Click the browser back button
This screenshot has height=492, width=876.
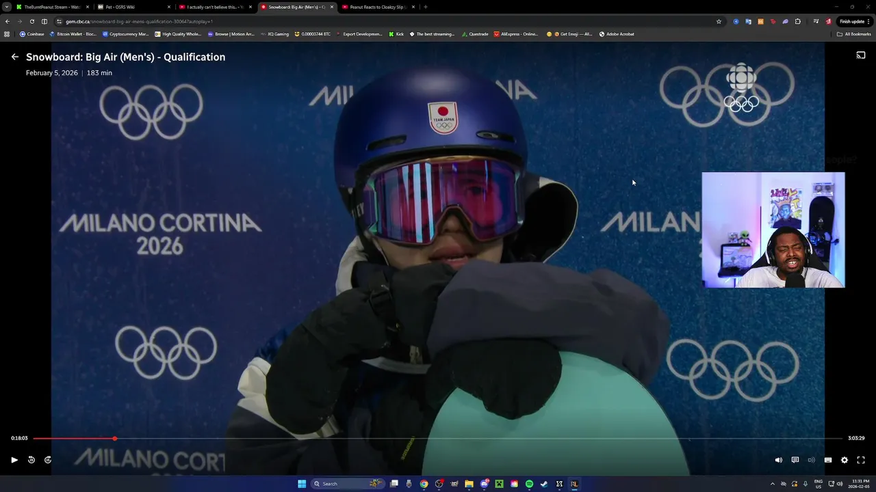(8, 21)
